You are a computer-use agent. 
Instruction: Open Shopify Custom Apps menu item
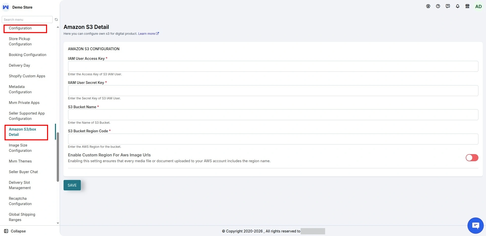coord(27,76)
